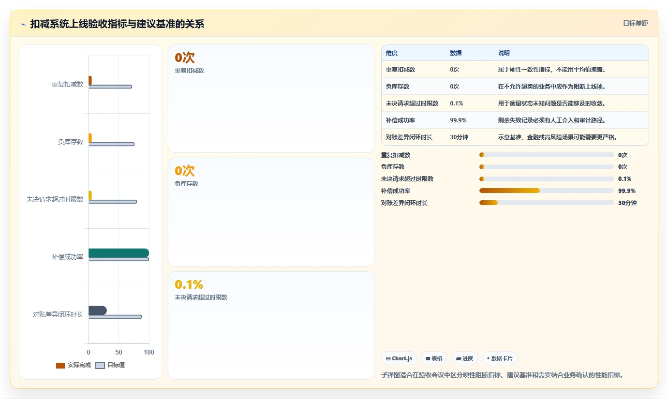Click the lightning icon beside the dashboard title
This screenshot has width=668, height=399.
pyautogui.click(x=23, y=24)
